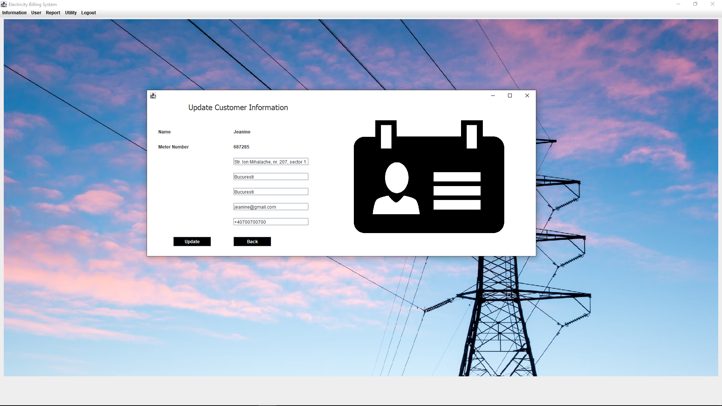
Task: Click the Electricity Billing System title icon
Action: 4,4
